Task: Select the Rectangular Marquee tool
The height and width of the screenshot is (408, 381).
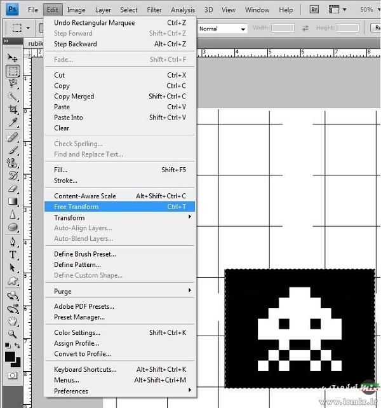Action: (13, 71)
